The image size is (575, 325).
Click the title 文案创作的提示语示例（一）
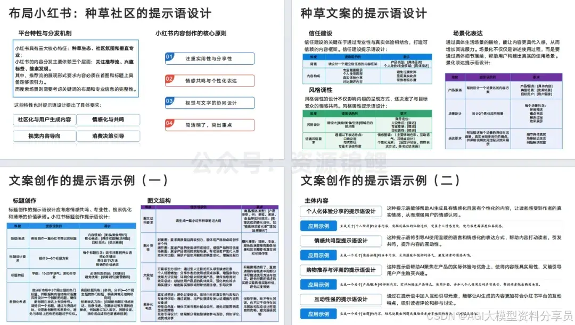(x=89, y=180)
